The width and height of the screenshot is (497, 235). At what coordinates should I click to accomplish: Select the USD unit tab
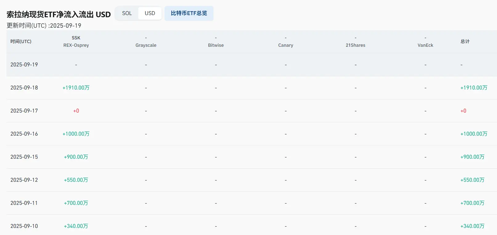click(150, 13)
